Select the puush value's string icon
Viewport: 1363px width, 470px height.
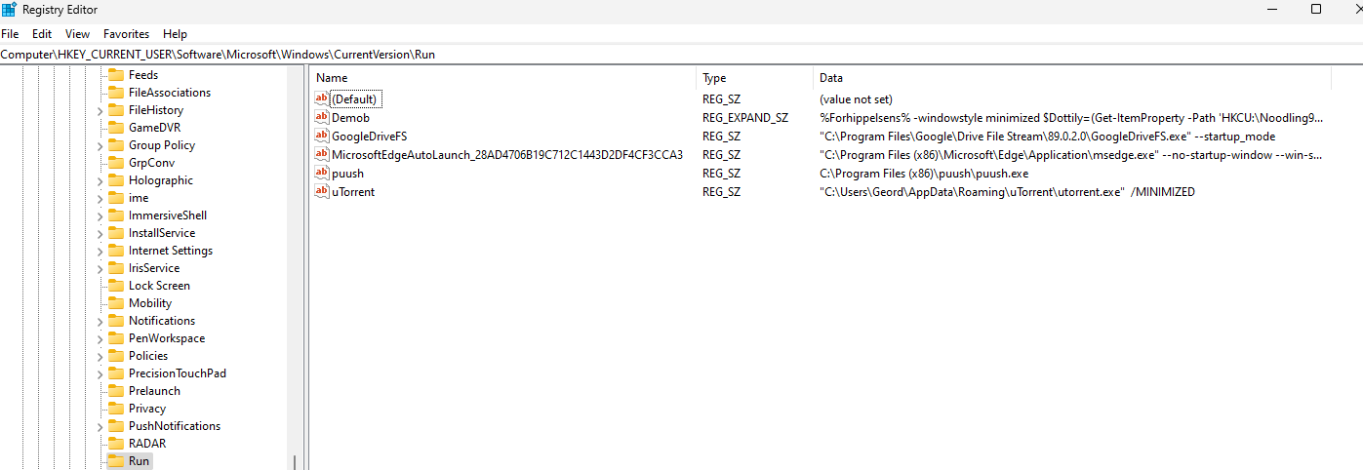point(322,174)
